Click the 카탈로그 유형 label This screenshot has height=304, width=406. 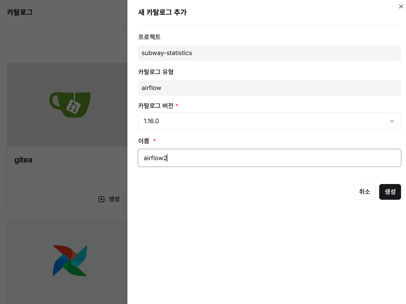tap(156, 72)
